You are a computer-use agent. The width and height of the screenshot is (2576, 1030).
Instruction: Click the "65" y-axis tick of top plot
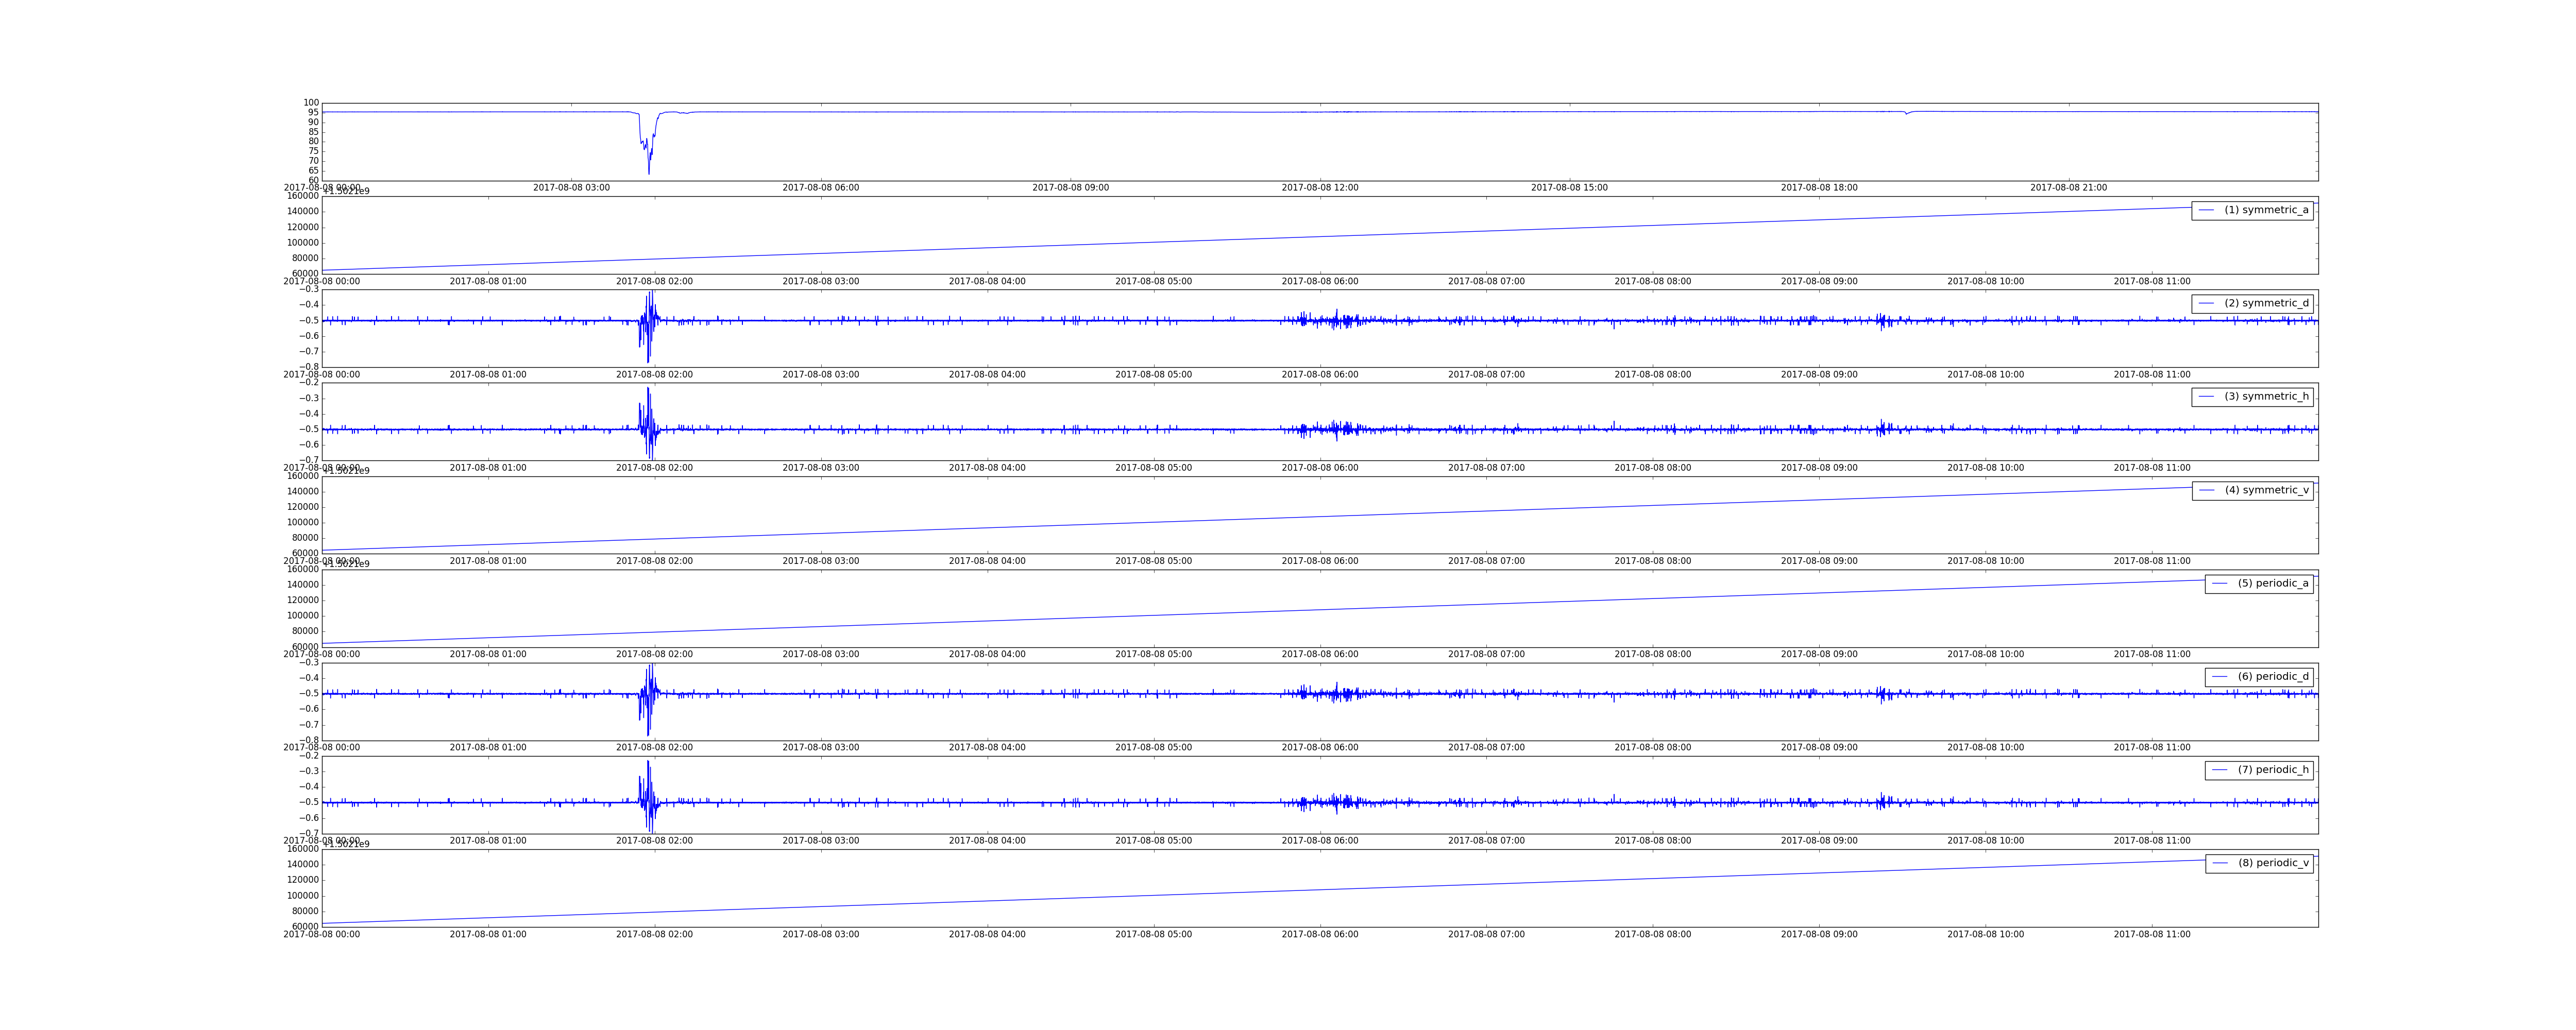point(313,171)
